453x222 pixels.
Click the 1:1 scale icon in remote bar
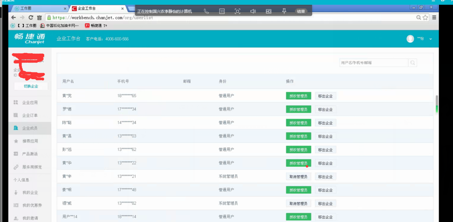(222, 11)
